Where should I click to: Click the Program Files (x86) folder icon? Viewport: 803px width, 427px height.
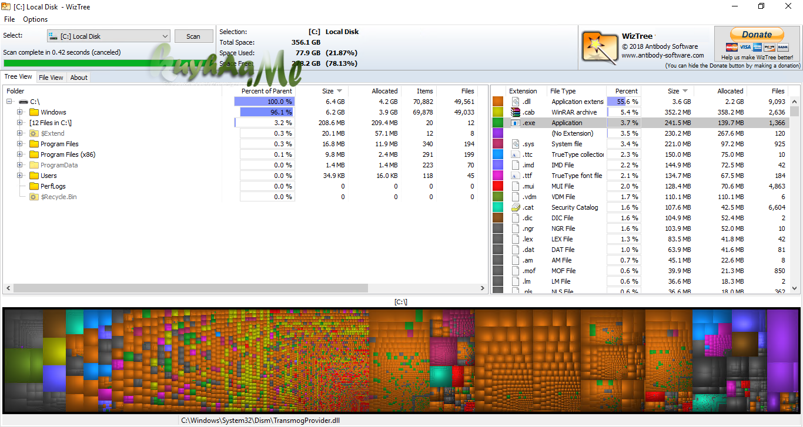point(34,154)
